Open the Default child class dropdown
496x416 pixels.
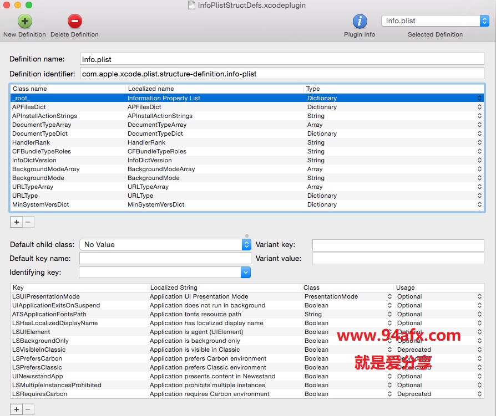(165, 244)
